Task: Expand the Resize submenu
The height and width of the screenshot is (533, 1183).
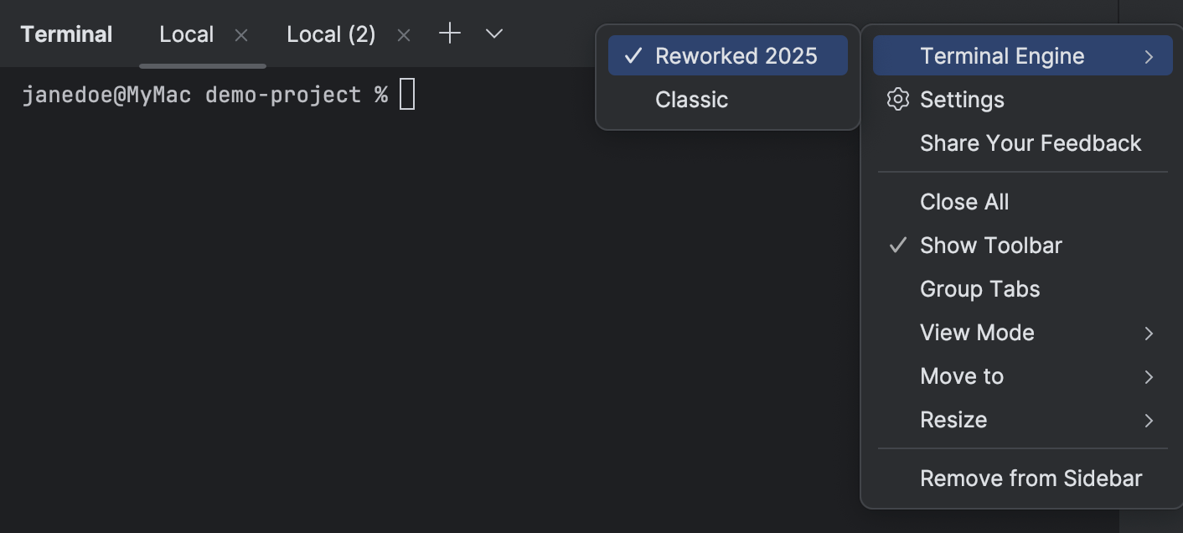Action: [x=953, y=420]
